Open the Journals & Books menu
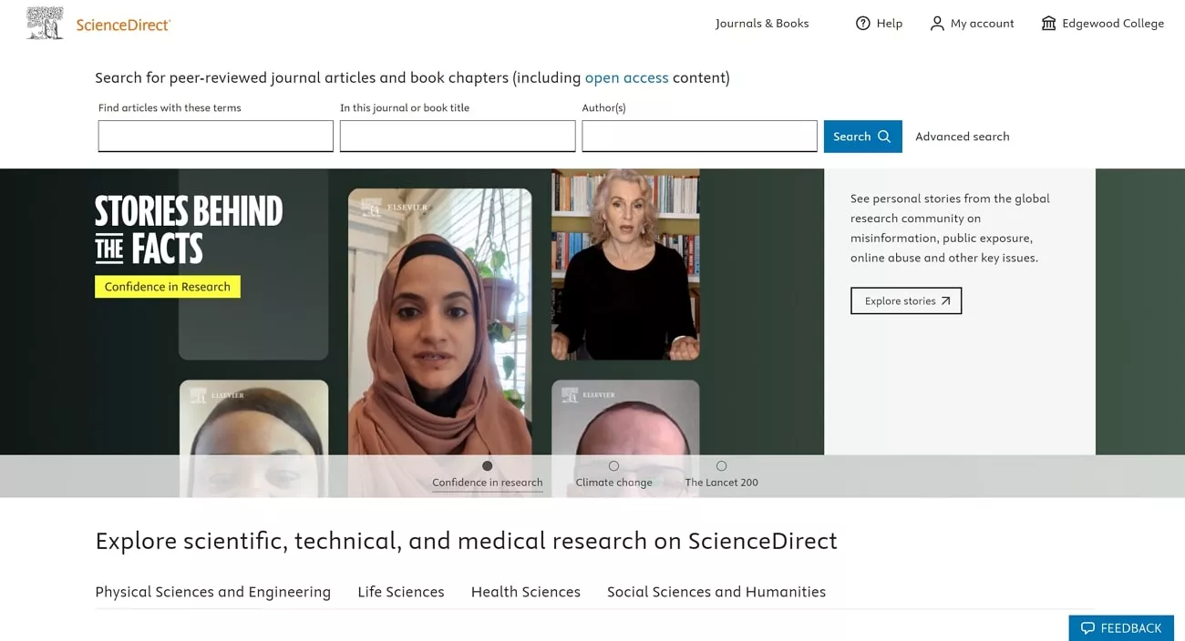 762,23
